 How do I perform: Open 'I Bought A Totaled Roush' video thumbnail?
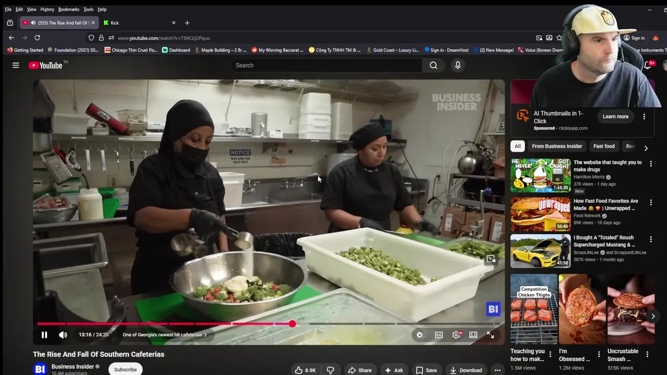tap(540, 251)
